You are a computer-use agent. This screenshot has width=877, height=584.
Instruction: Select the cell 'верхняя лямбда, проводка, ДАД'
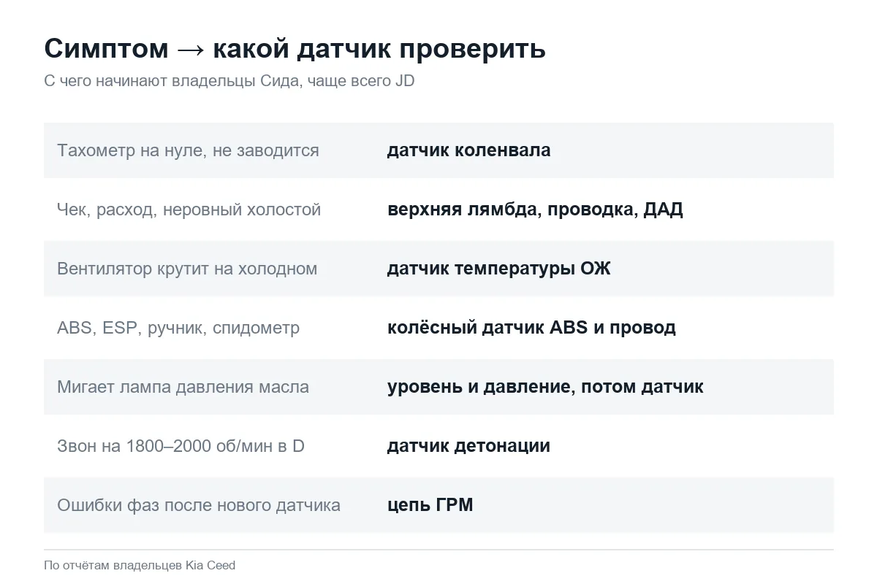[x=535, y=210]
